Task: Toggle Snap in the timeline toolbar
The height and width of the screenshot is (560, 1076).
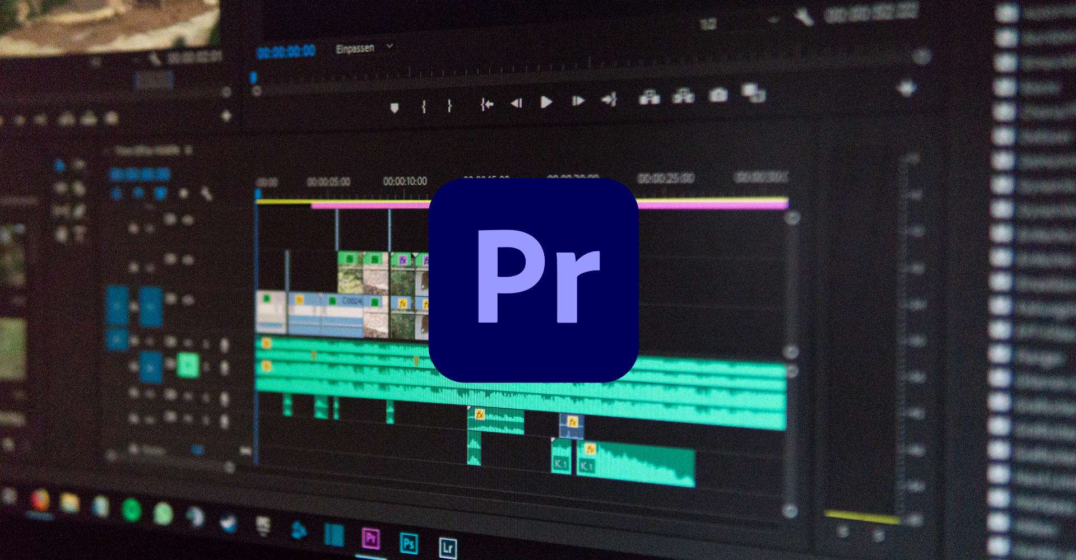Action: pos(138,193)
